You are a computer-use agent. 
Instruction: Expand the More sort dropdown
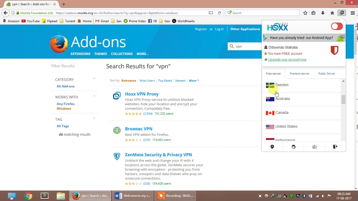pos(194,81)
